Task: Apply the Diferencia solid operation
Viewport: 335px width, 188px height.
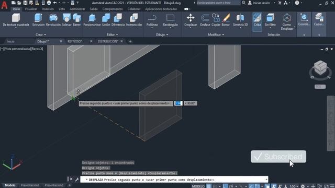Action: click(x=118, y=20)
